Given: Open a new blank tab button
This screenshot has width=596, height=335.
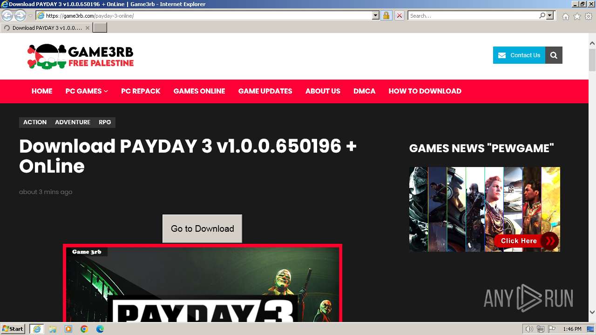Looking at the screenshot, I should pyautogui.click(x=100, y=28).
